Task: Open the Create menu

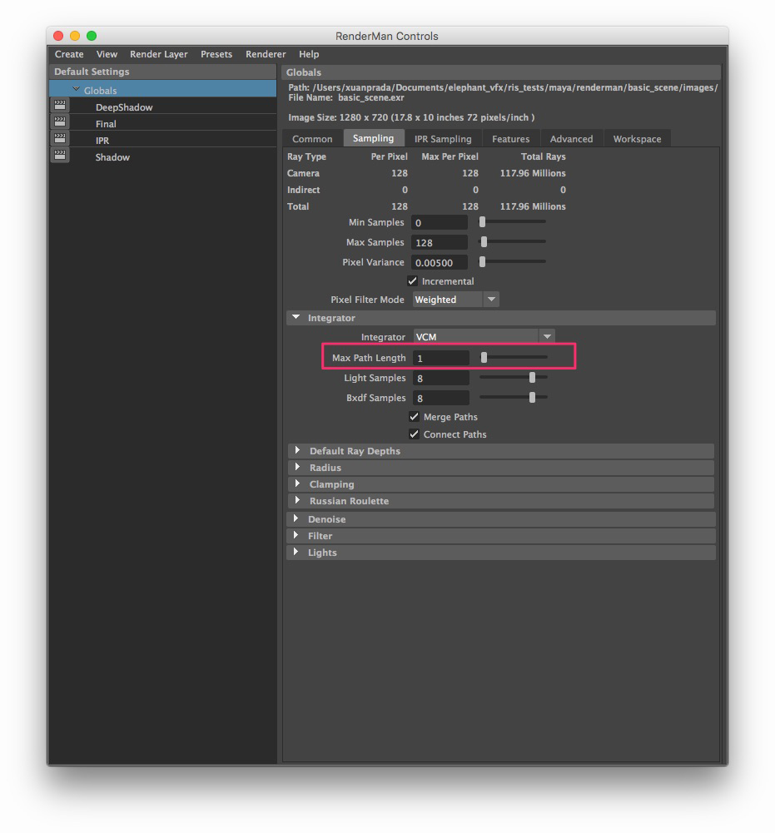Action: point(69,54)
